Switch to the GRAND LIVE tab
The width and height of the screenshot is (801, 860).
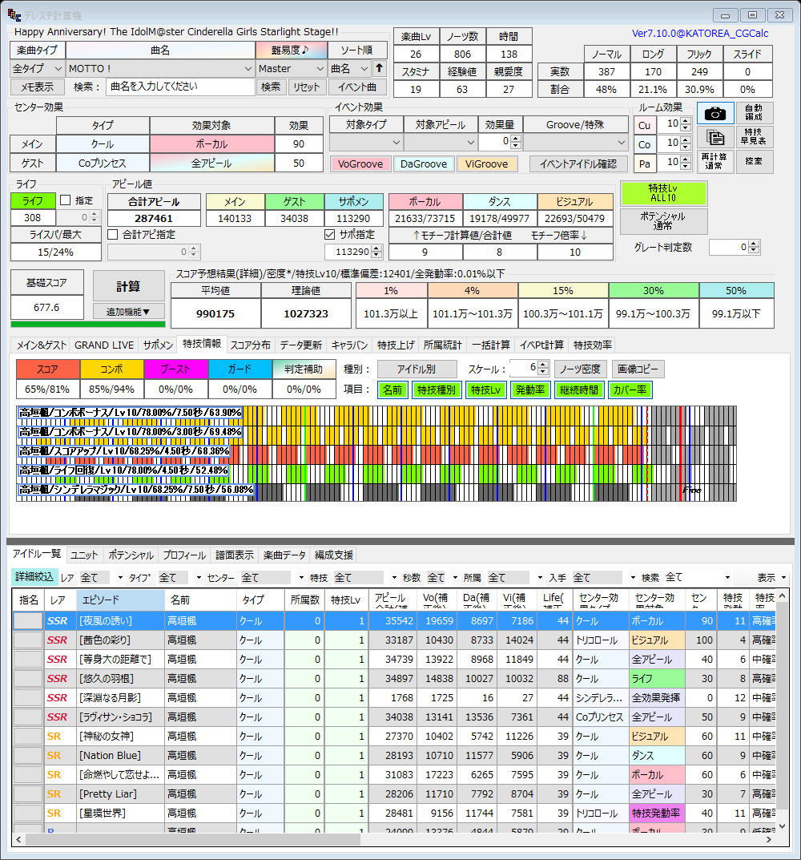tap(104, 345)
